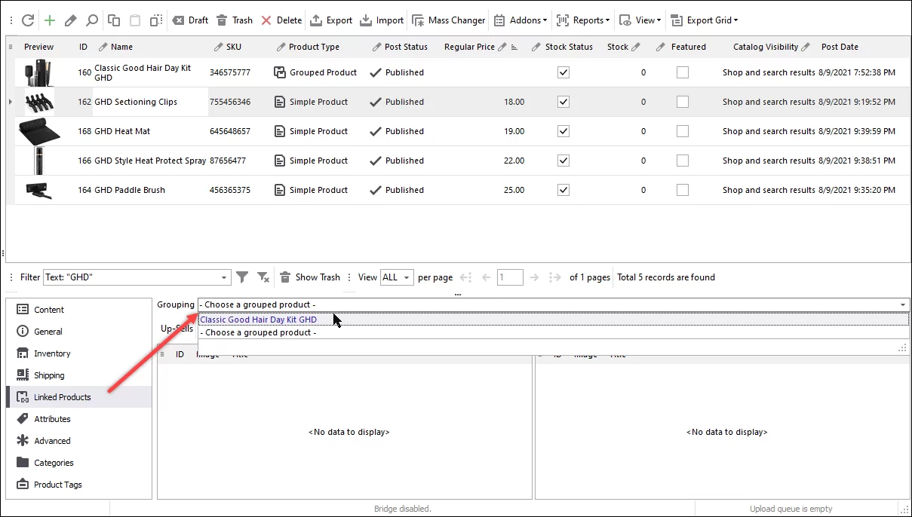The width and height of the screenshot is (912, 517).
Task: Apply the filter funnel icon
Action: point(242,277)
